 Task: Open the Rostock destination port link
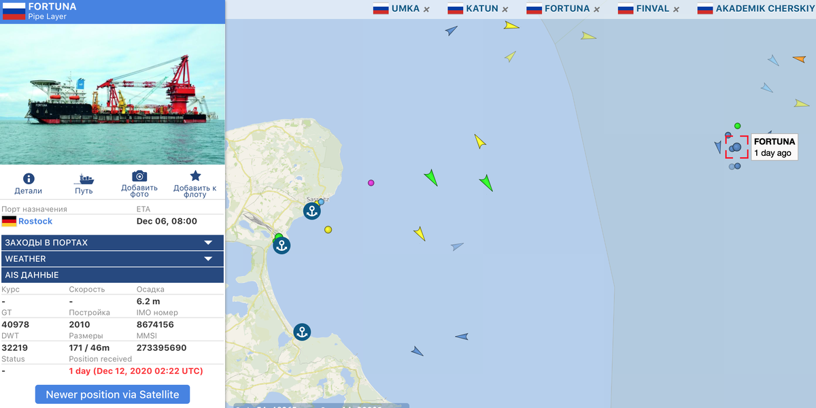coord(35,221)
